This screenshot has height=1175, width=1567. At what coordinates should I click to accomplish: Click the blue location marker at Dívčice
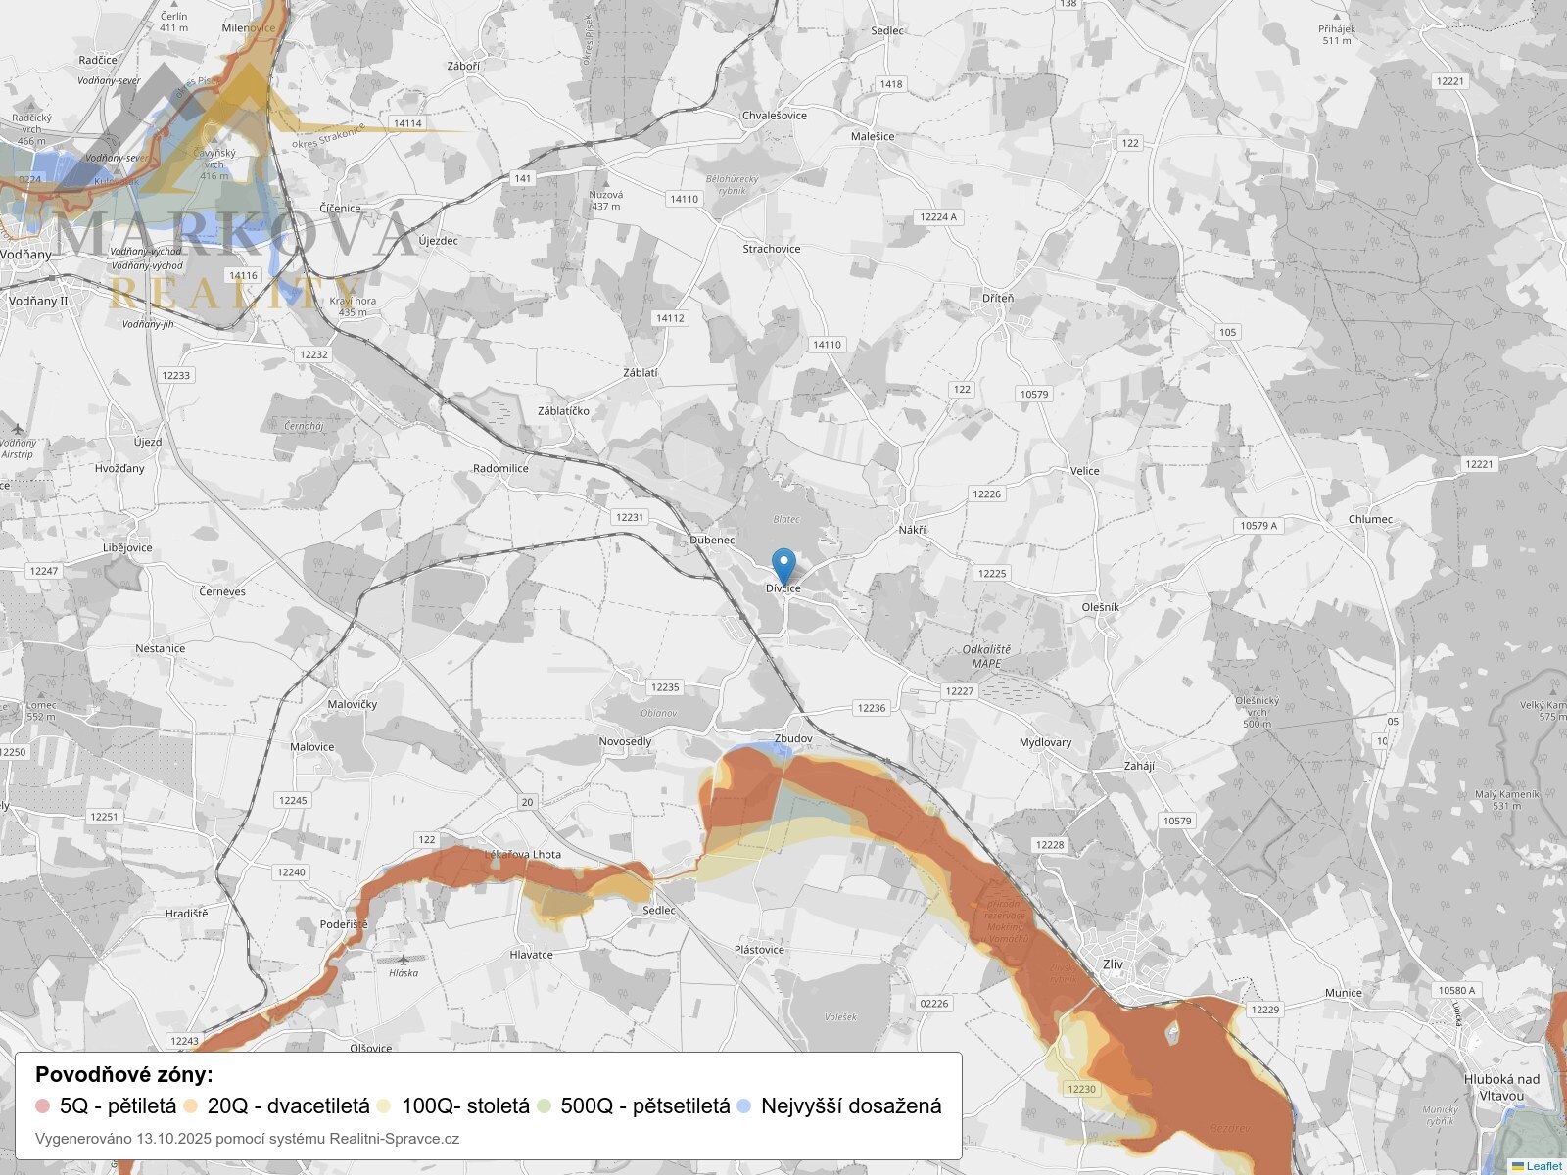tap(783, 565)
